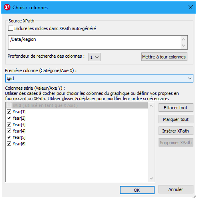Uncheck the Year[6] column
Image resolution: width=197 pixels, height=199 pixels.
click(x=9, y=144)
